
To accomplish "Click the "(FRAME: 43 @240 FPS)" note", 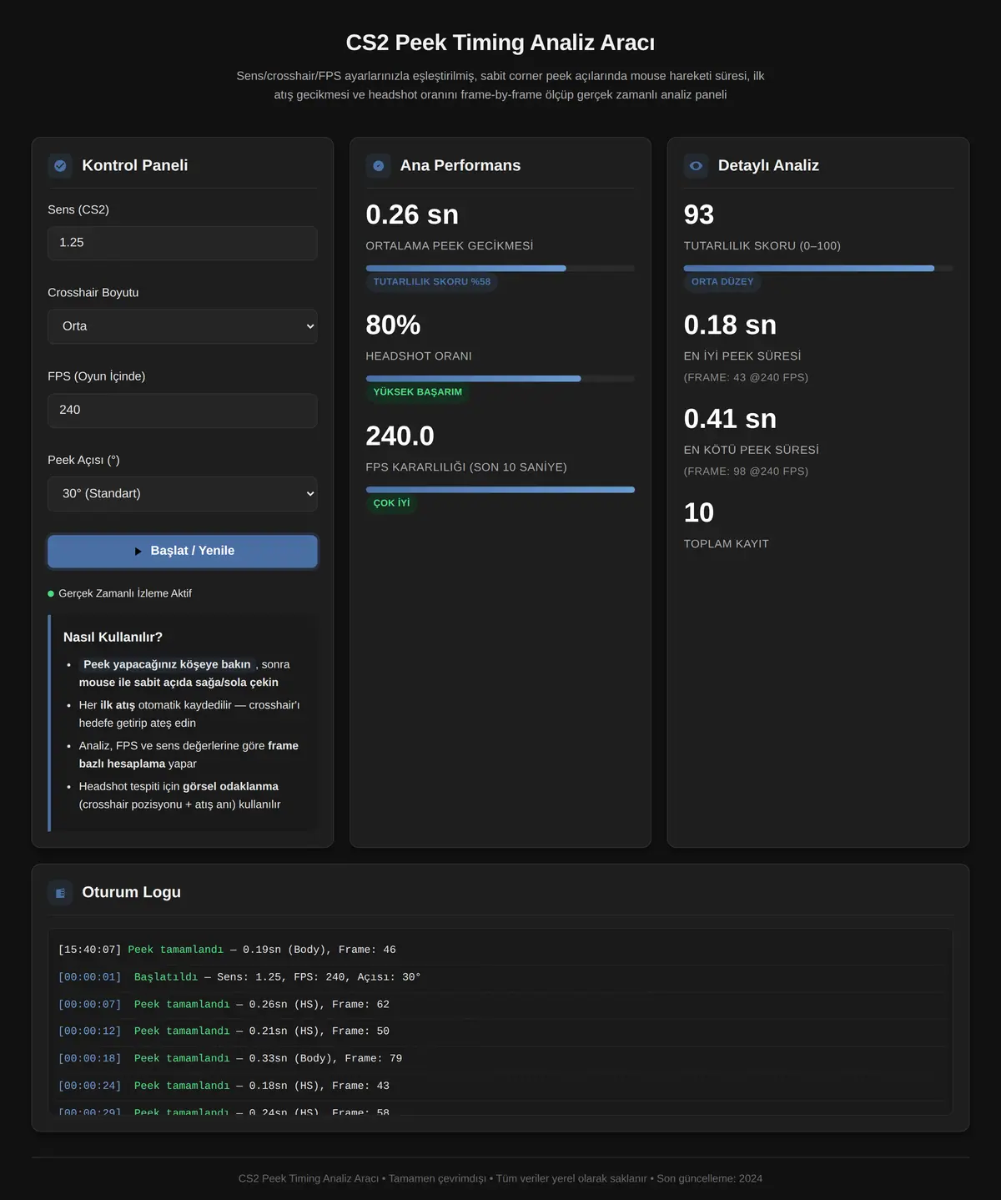I will [x=746, y=377].
